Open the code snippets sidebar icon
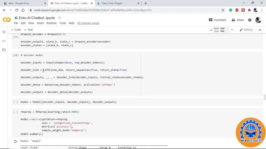 click(4, 41)
